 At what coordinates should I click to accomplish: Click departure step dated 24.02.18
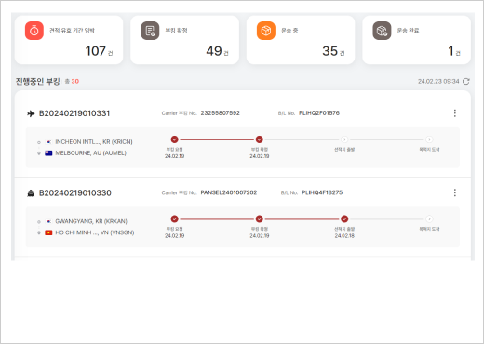click(x=344, y=219)
